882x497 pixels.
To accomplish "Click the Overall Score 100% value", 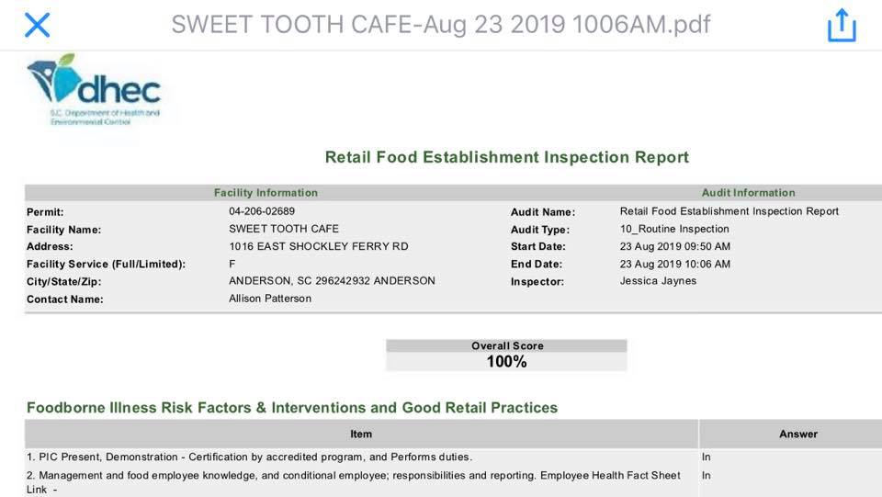I will pos(506,362).
